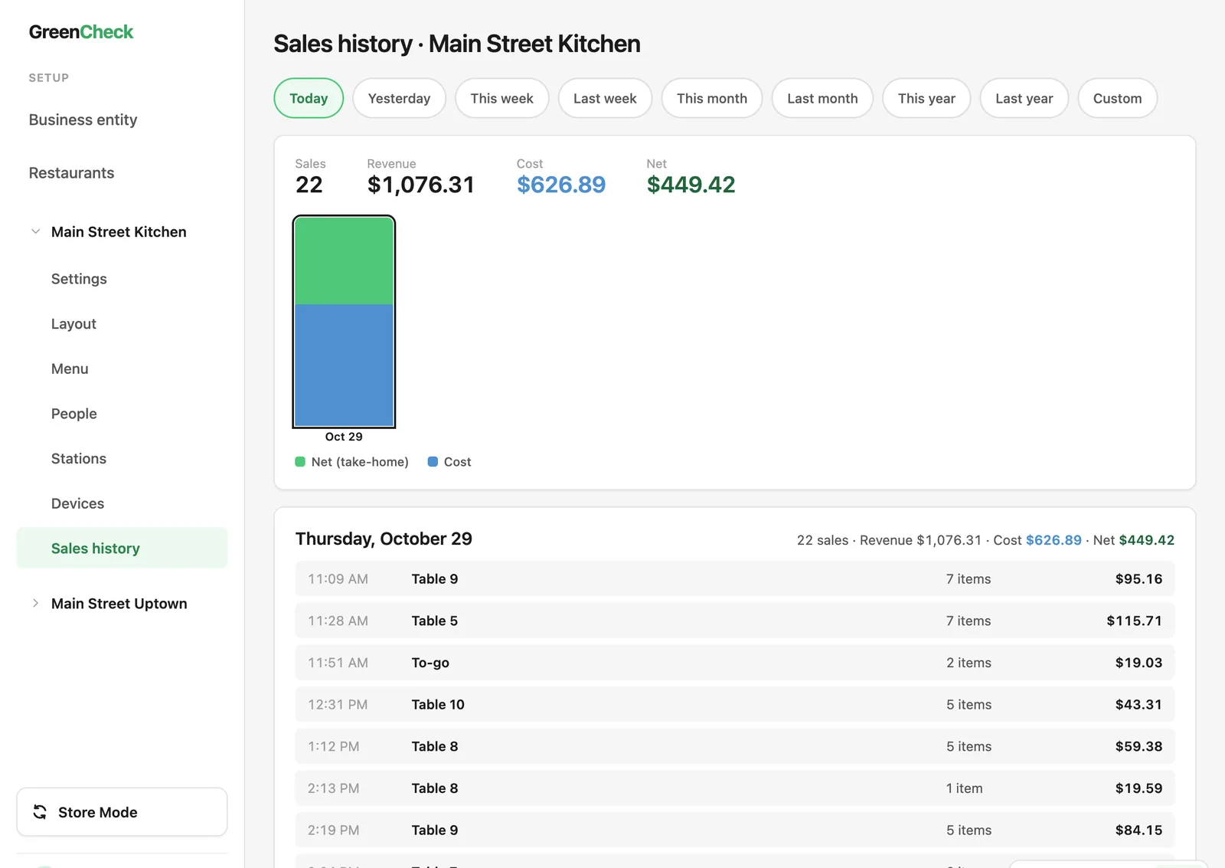
Task: Switch to This week range
Action: (x=501, y=98)
